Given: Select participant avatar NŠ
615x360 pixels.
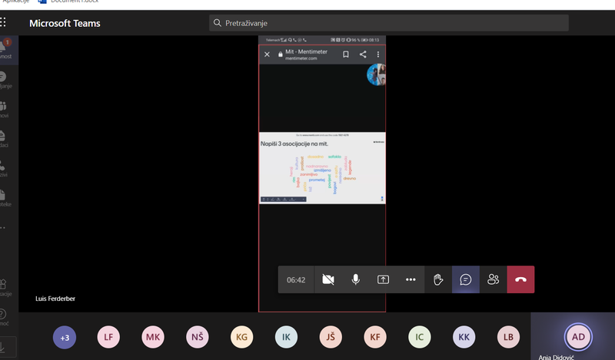Looking at the screenshot, I should (198, 337).
